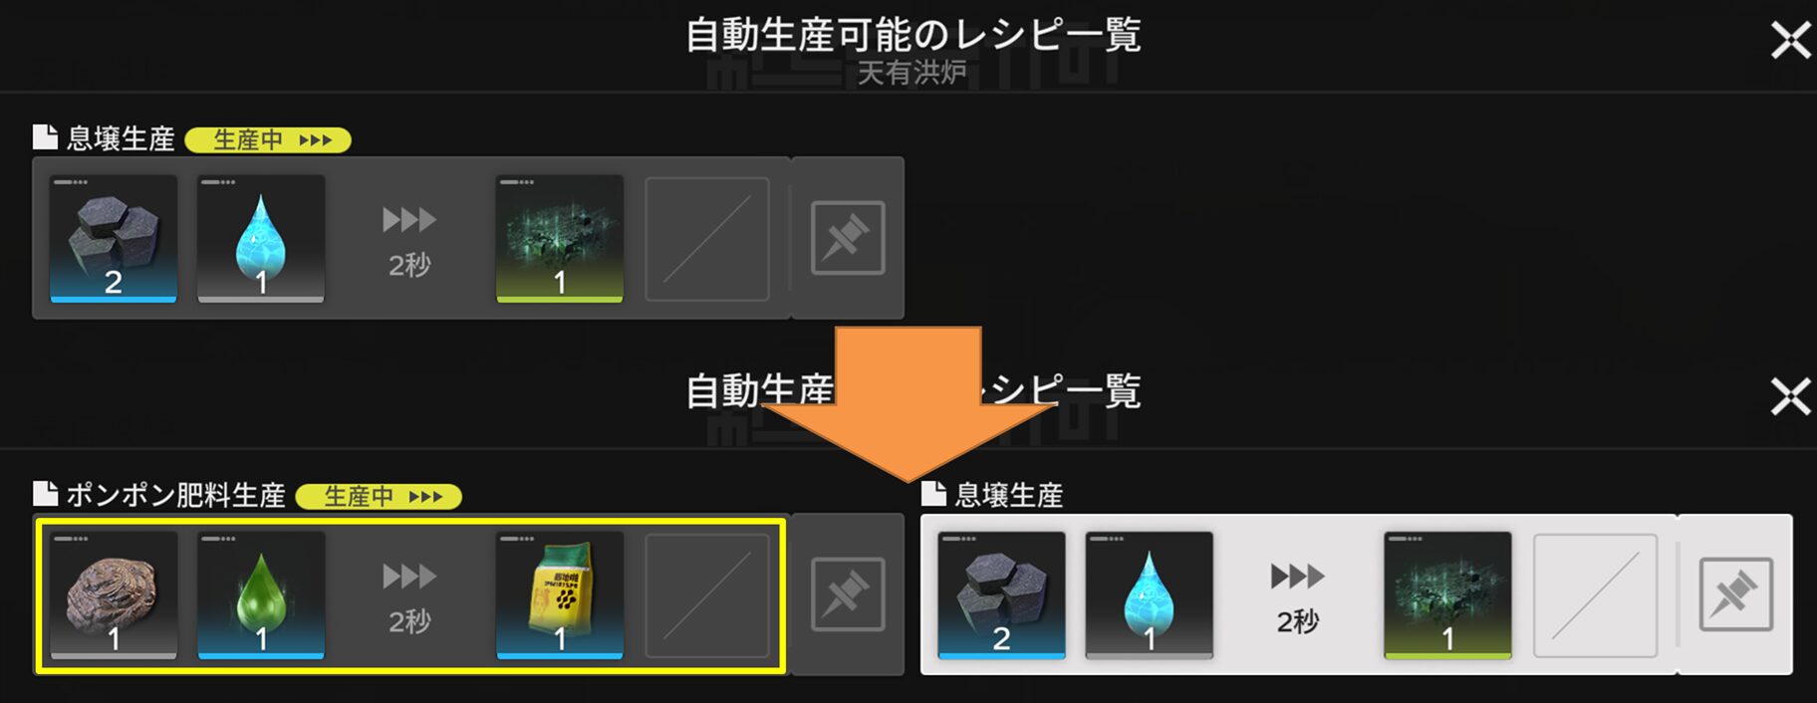Close the lower recipe list dialog
The height and width of the screenshot is (703, 1817).
[1790, 396]
